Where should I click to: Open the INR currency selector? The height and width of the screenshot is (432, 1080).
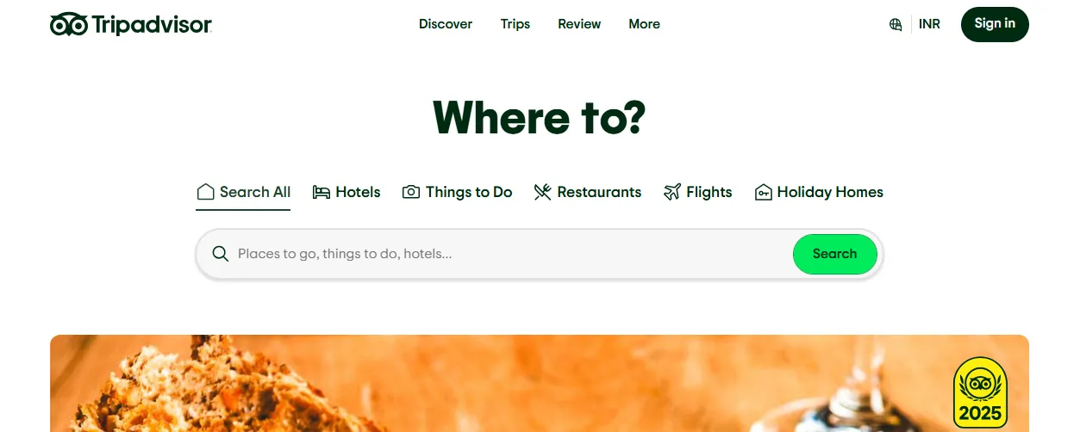click(929, 24)
